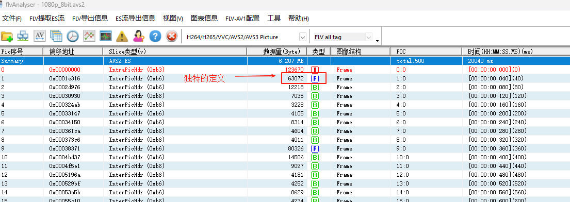Click the open file folder icon
570x202 pixels.
[7, 37]
